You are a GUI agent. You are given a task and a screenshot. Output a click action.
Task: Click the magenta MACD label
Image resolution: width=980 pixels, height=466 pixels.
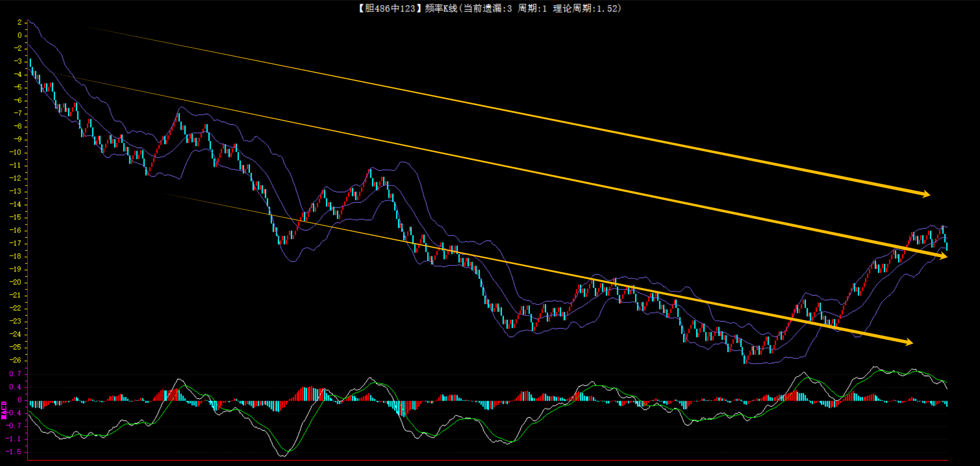pos(4,410)
